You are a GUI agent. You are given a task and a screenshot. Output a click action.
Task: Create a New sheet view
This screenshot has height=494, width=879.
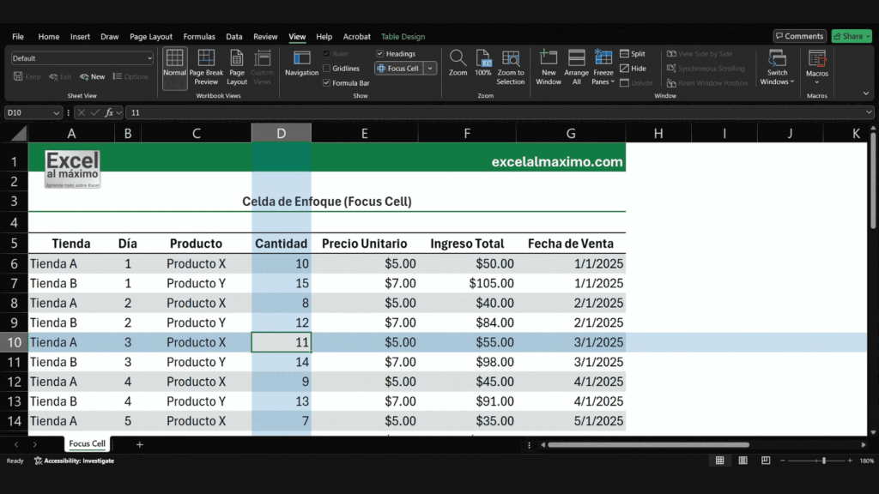pos(93,76)
